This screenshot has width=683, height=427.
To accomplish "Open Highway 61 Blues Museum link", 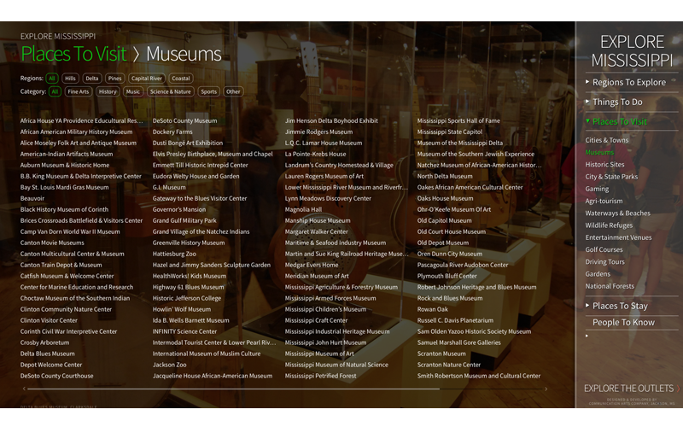I will click(188, 287).
